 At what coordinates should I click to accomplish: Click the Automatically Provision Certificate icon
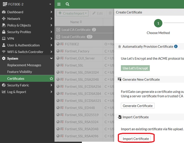coord(120,46)
